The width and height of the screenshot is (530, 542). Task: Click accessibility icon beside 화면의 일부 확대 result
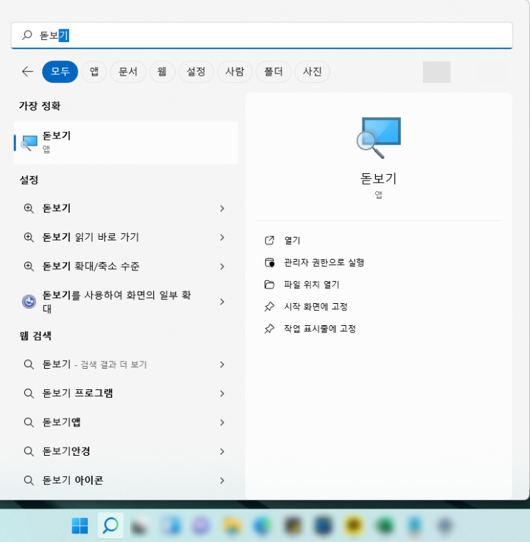click(29, 302)
